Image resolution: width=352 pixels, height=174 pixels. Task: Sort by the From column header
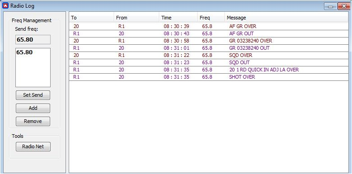point(136,18)
